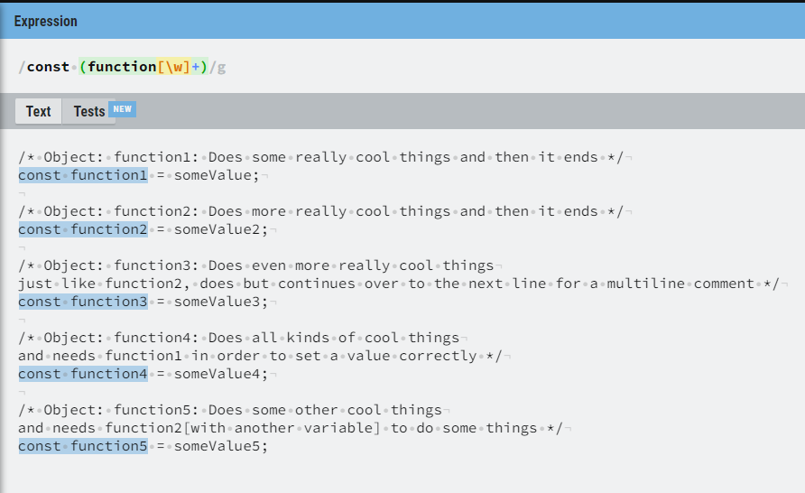Viewport: 805px width, 493px height.
Task: Click the plus quantifier in the expression
Action: coord(195,67)
